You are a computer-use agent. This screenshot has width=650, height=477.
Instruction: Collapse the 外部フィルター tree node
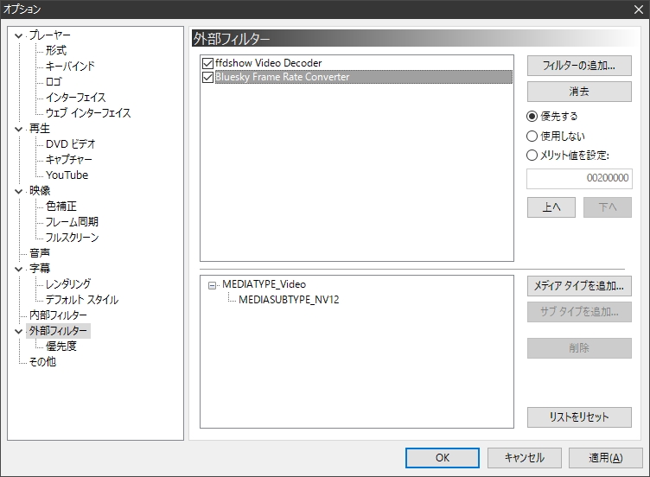pos(18,331)
